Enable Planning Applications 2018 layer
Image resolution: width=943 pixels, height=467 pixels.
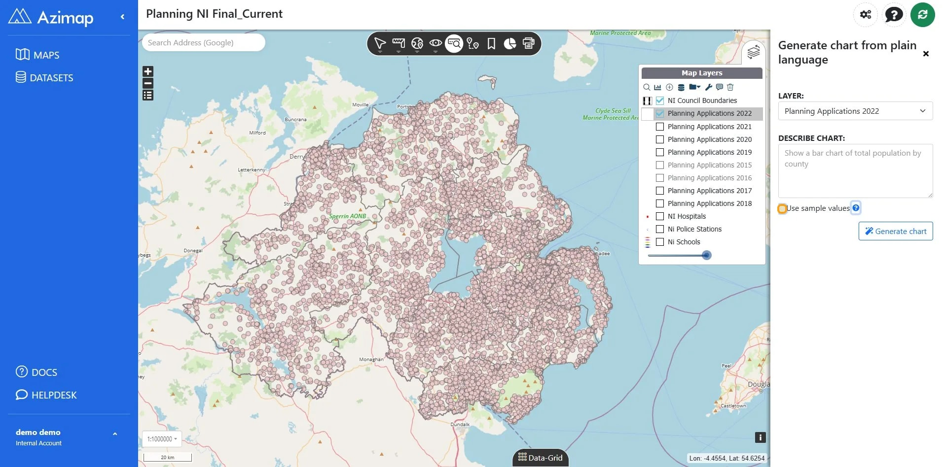(x=660, y=203)
